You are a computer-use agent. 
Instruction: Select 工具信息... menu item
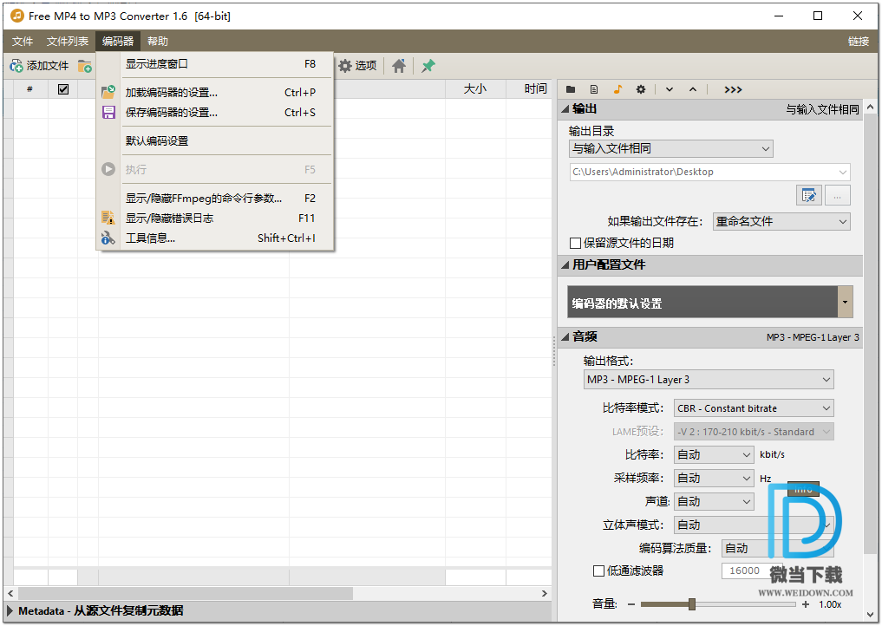tap(215, 238)
